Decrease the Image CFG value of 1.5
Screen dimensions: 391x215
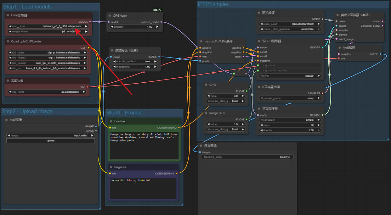tap(208, 124)
